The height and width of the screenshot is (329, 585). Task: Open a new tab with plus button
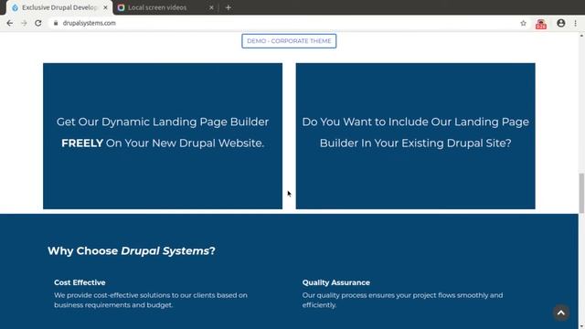click(229, 7)
